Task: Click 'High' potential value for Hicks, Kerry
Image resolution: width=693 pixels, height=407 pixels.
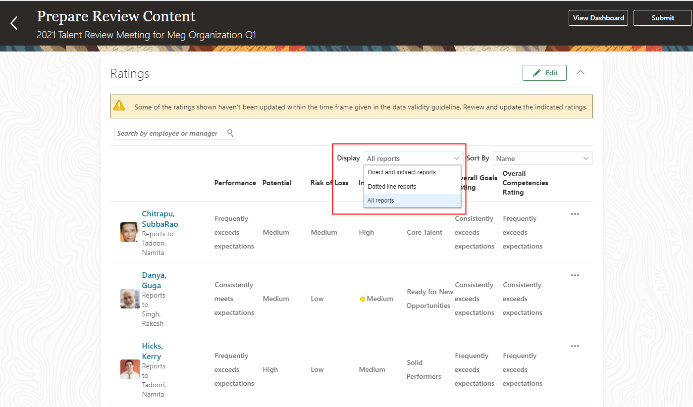Action: click(x=270, y=369)
